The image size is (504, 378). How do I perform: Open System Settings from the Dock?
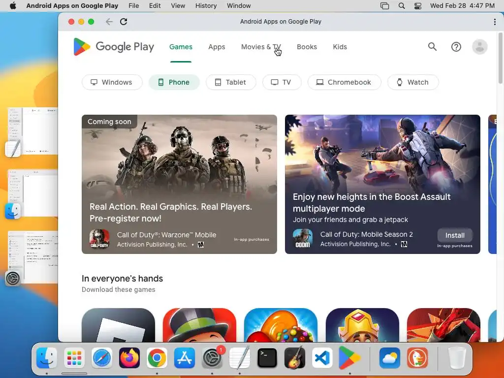tap(212, 358)
